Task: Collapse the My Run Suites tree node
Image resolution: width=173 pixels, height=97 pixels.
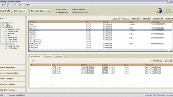Action: [x=1, y=44]
